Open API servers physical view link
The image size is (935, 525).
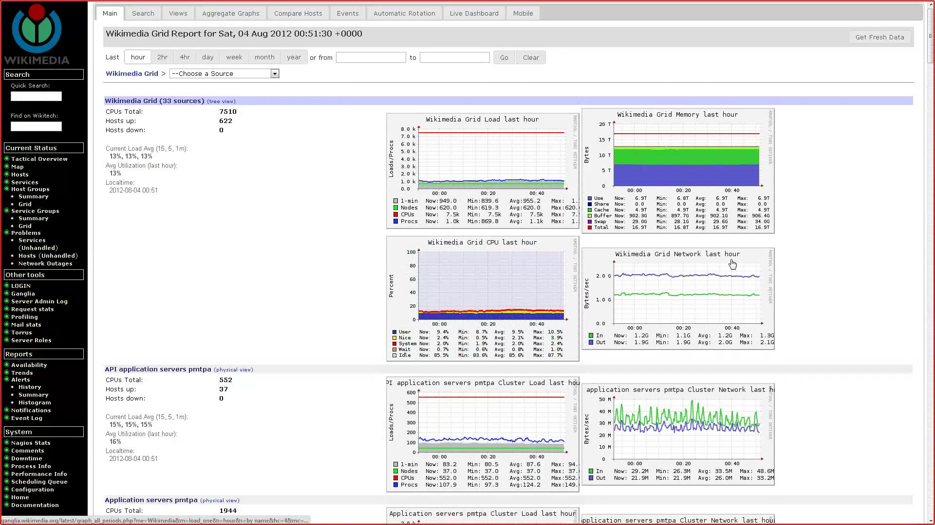click(x=233, y=369)
